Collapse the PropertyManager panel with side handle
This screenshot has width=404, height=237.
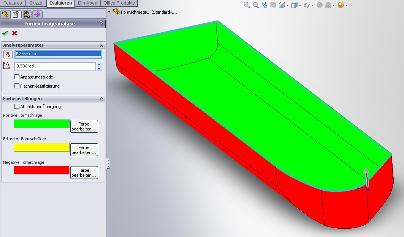(108, 163)
